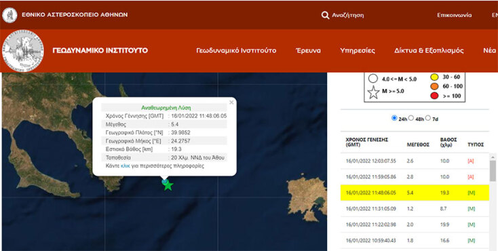
Task: Click the depth 8.7 cell
Action: pyautogui.click(x=444, y=209)
